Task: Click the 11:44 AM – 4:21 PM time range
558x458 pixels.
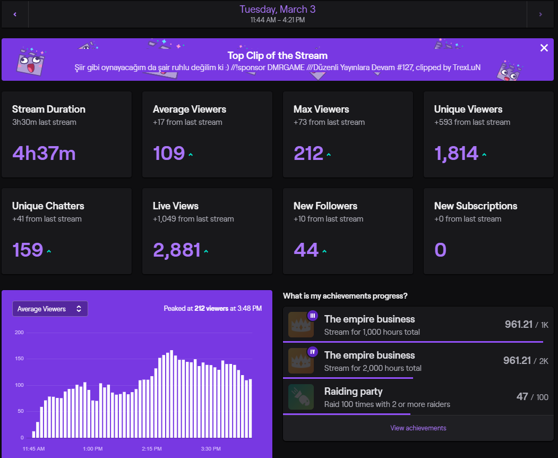Action: pos(278,20)
